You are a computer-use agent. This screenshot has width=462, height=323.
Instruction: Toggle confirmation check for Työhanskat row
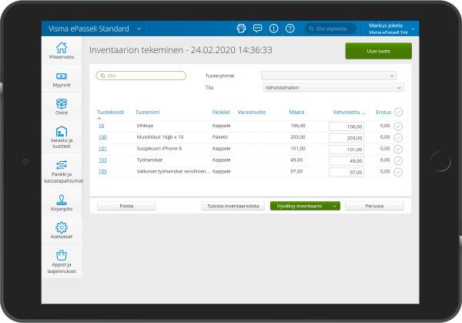pos(398,161)
